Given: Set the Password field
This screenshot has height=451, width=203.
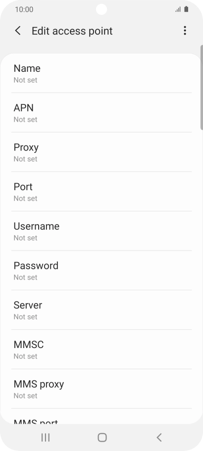Looking at the screenshot, I should tap(101, 270).
